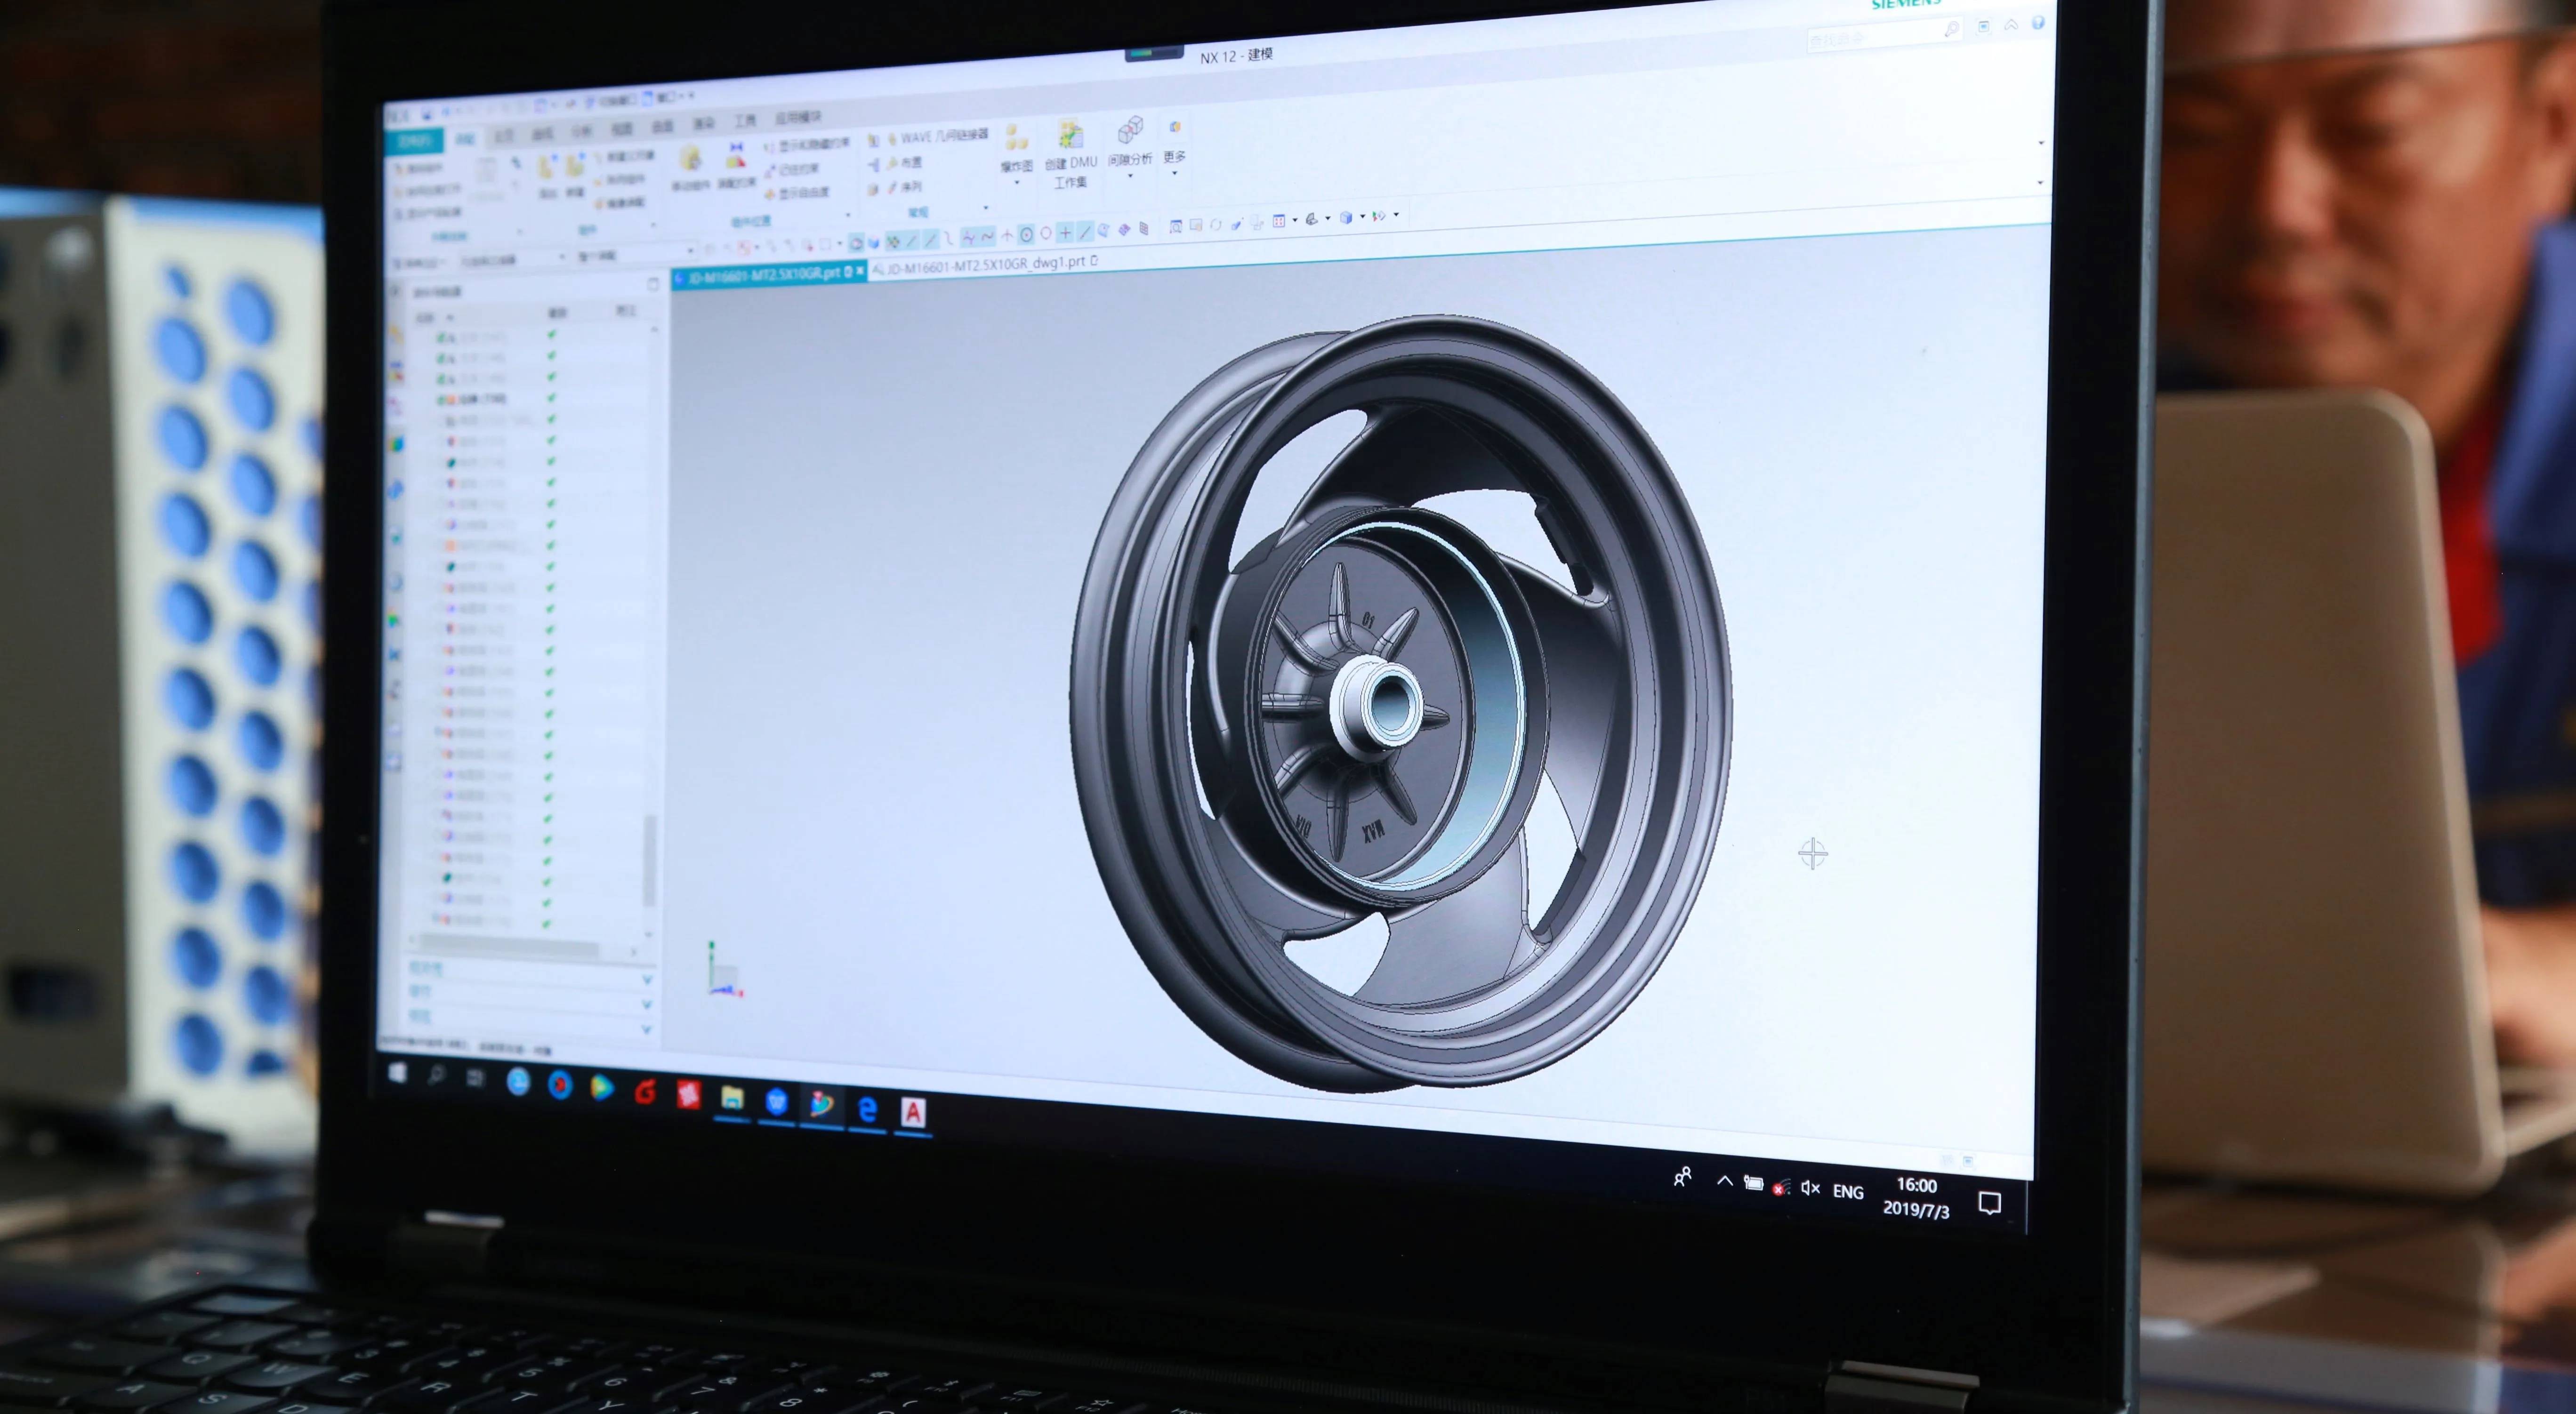Click the navigator vertical scrollbar thumb

650,860
